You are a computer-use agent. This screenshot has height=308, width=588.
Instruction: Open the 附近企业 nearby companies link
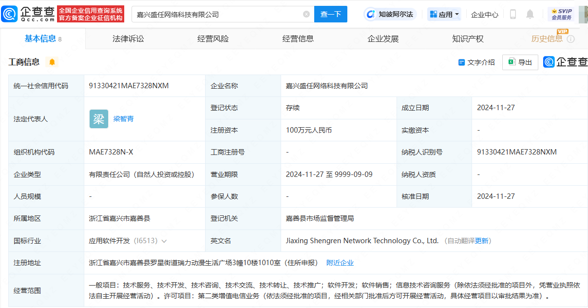click(x=340, y=263)
